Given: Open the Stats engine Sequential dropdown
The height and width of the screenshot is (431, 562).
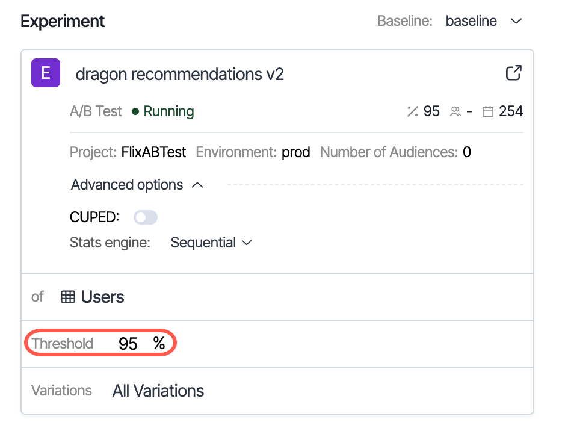Looking at the screenshot, I should pos(211,243).
